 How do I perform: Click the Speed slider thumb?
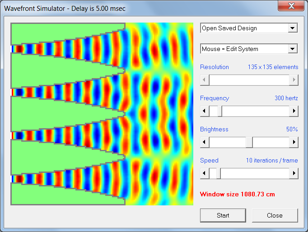pos(218,173)
